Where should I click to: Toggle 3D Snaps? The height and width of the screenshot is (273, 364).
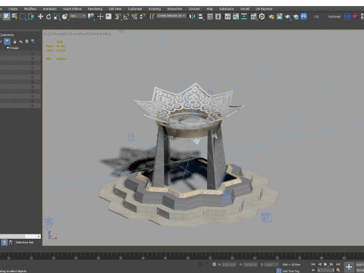pyautogui.click(x=118, y=17)
